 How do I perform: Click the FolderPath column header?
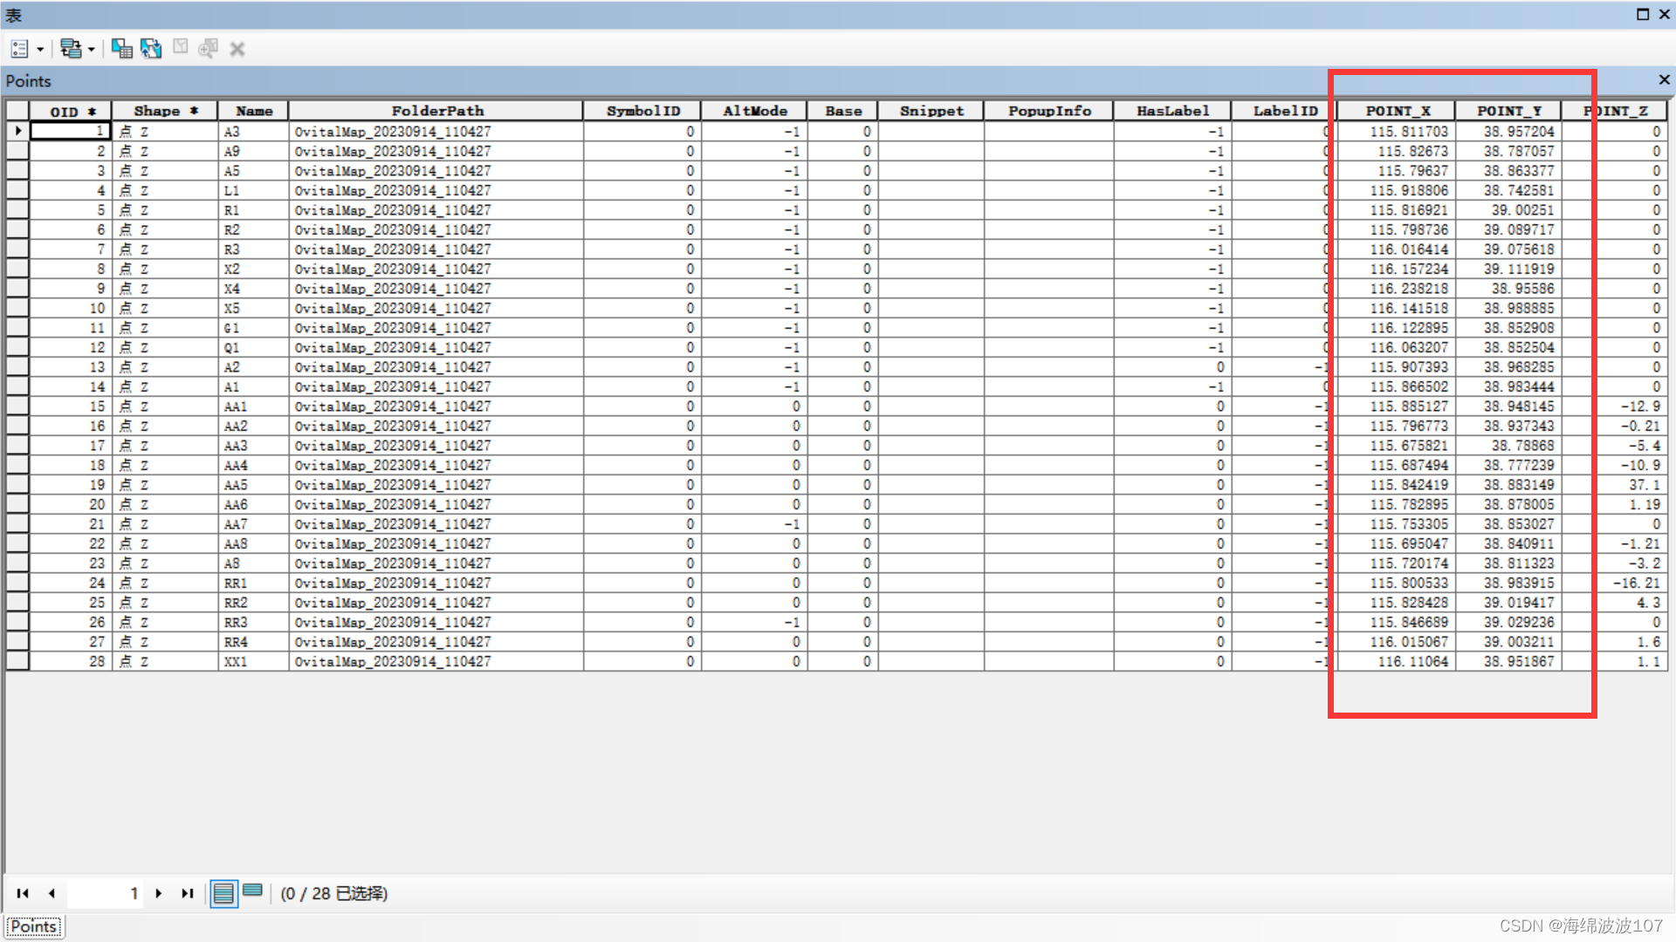436,111
